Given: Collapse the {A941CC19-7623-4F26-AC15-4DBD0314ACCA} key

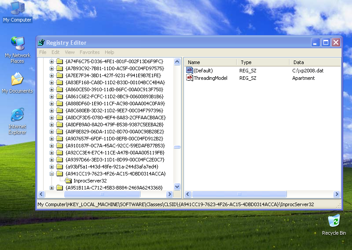Looking at the screenshot, I should coord(51,174).
